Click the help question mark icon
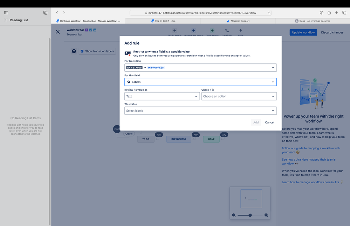Image resolution: width=350 pixels, height=226 pixels. pyautogui.click(x=74, y=51)
